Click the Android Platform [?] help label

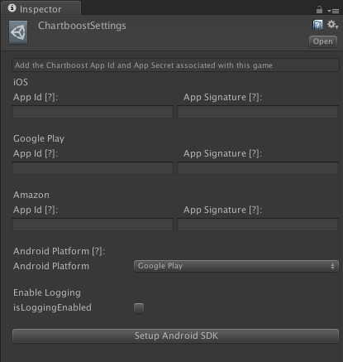pyautogui.click(x=59, y=251)
